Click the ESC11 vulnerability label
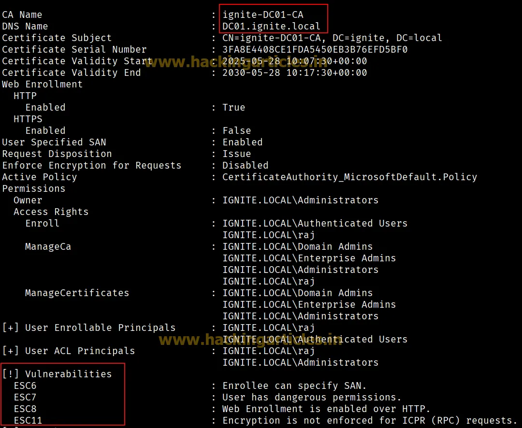Viewport: 522px width, 428px height. click(x=28, y=420)
